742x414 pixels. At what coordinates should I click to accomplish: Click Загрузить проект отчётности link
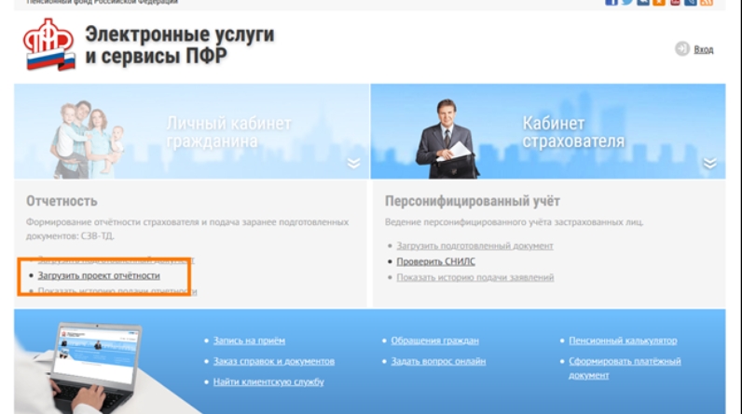click(x=99, y=276)
